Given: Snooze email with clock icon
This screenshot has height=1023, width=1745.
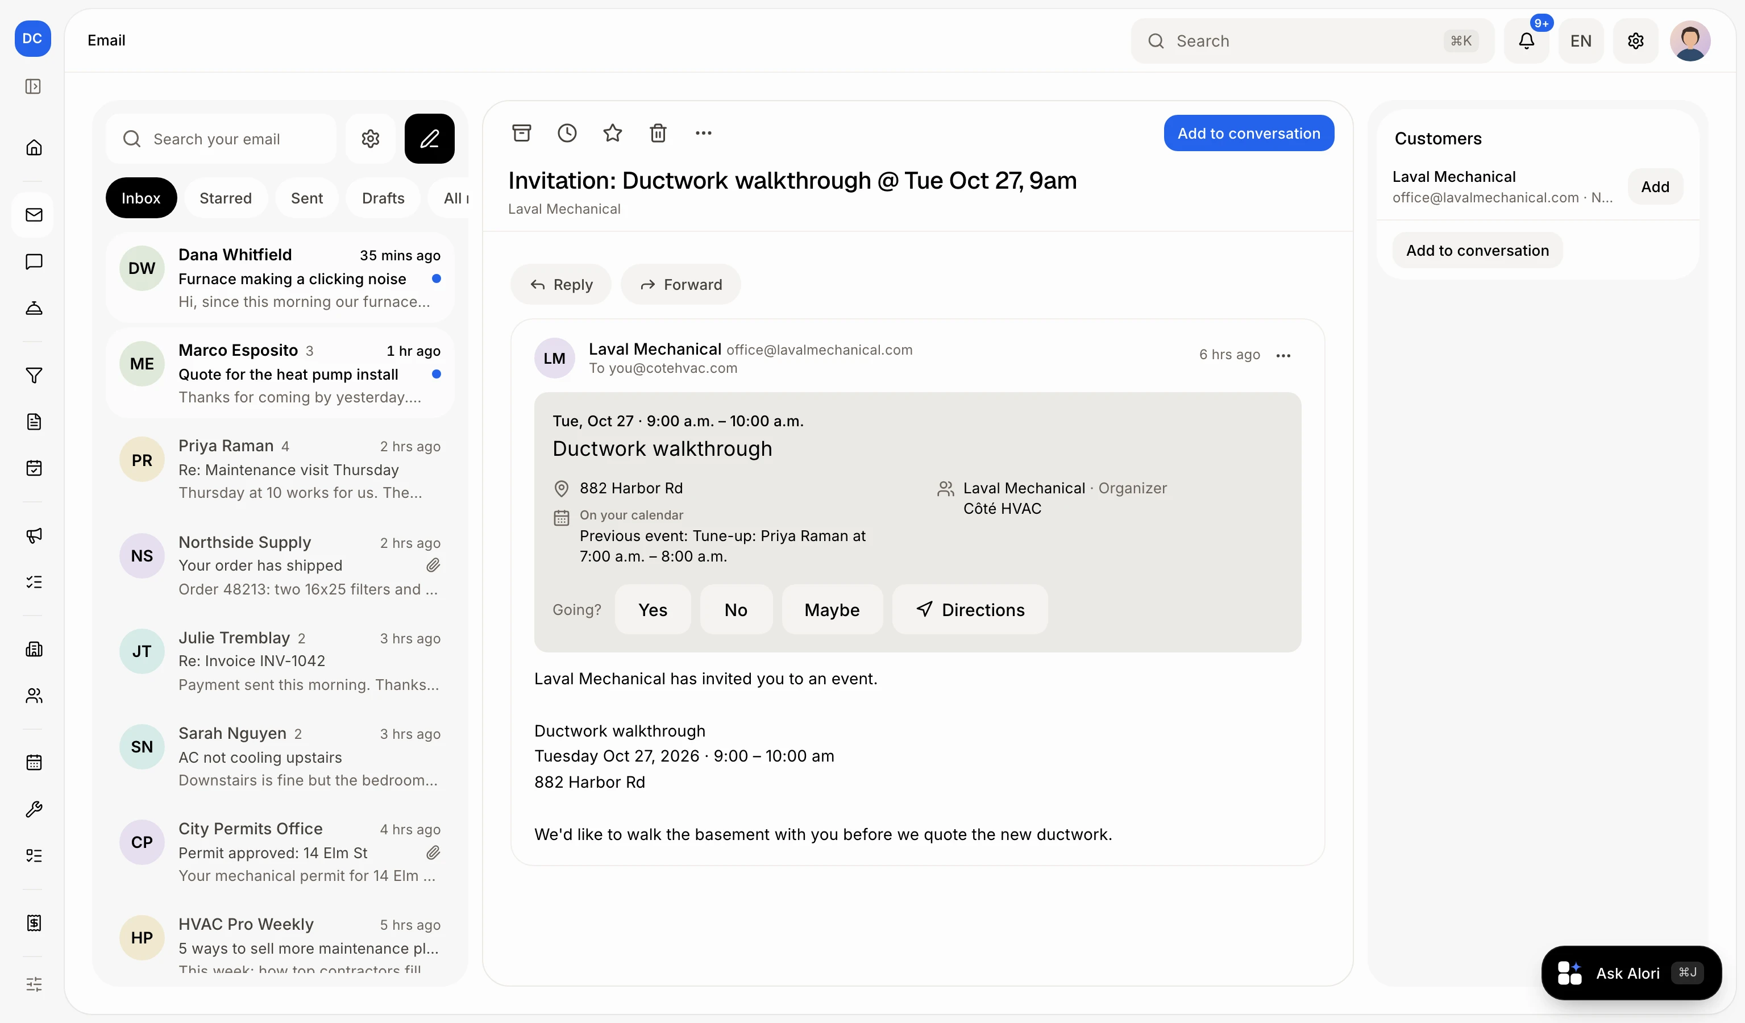Looking at the screenshot, I should tap(567, 133).
